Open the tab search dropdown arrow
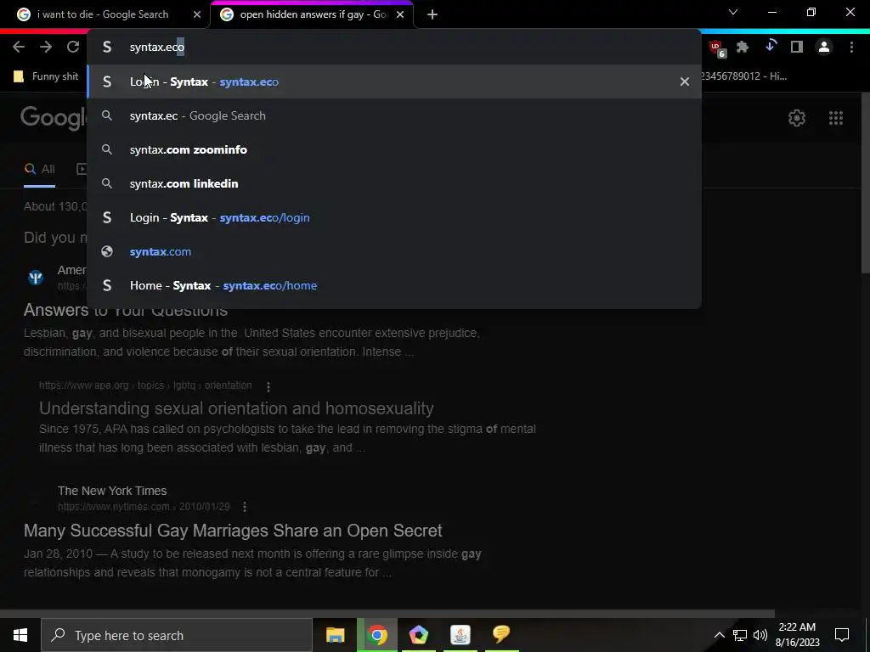 pos(733,12)
